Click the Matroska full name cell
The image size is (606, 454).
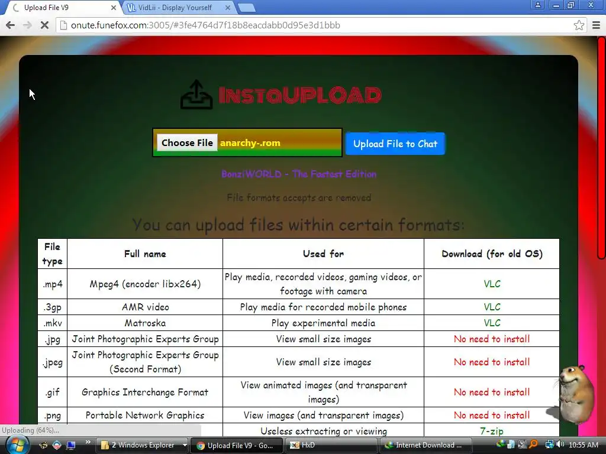[x=145, y=323]
